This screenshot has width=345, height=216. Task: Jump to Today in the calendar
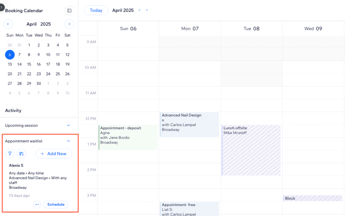[x=96, y=10]
